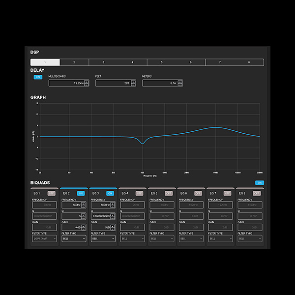This screenshot has height=295, width=295.
Task: Click the delay meters stepper arrows
Action: (x=180, y=83)
